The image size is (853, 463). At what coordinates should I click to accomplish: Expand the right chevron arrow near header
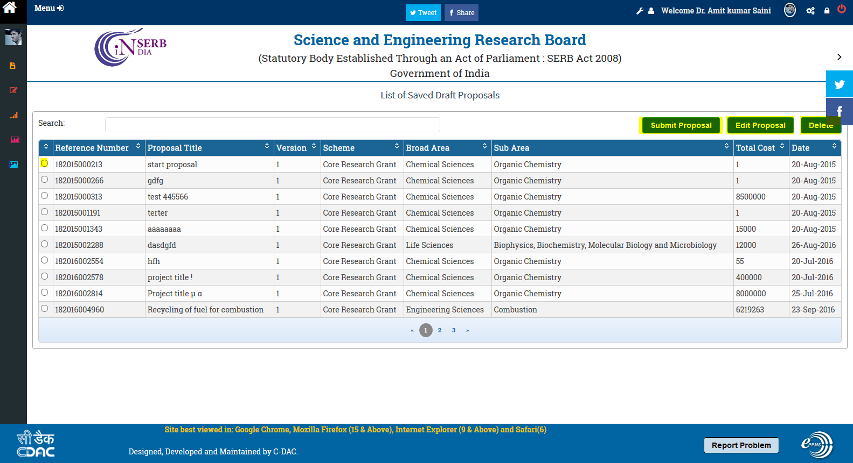[839, 57]
